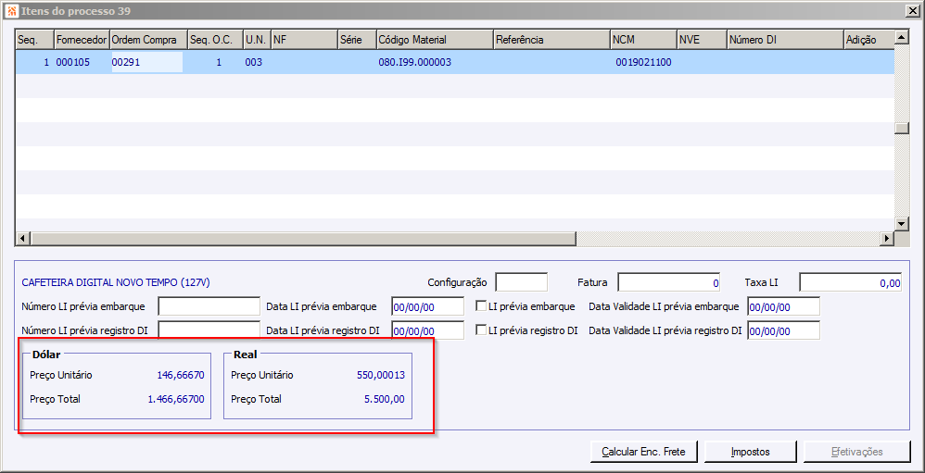The height and width of the screenshot is (473, 925).
Task: Tick the LI prévia registro DI checkbox
Action: click(481, 330)
